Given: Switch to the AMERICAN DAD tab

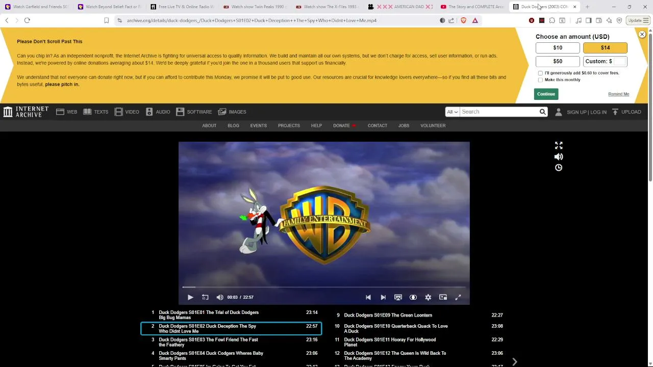Looking at the screenshot, I should coord(400,7).
